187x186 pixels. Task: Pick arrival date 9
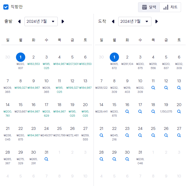point(127,81)
